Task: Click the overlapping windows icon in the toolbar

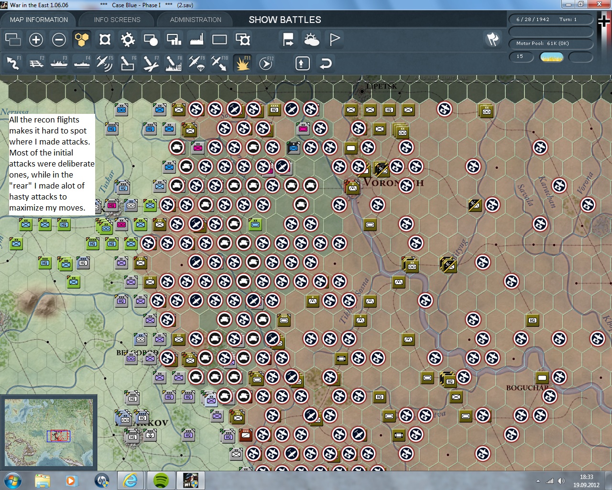Action: pos(13,39)
